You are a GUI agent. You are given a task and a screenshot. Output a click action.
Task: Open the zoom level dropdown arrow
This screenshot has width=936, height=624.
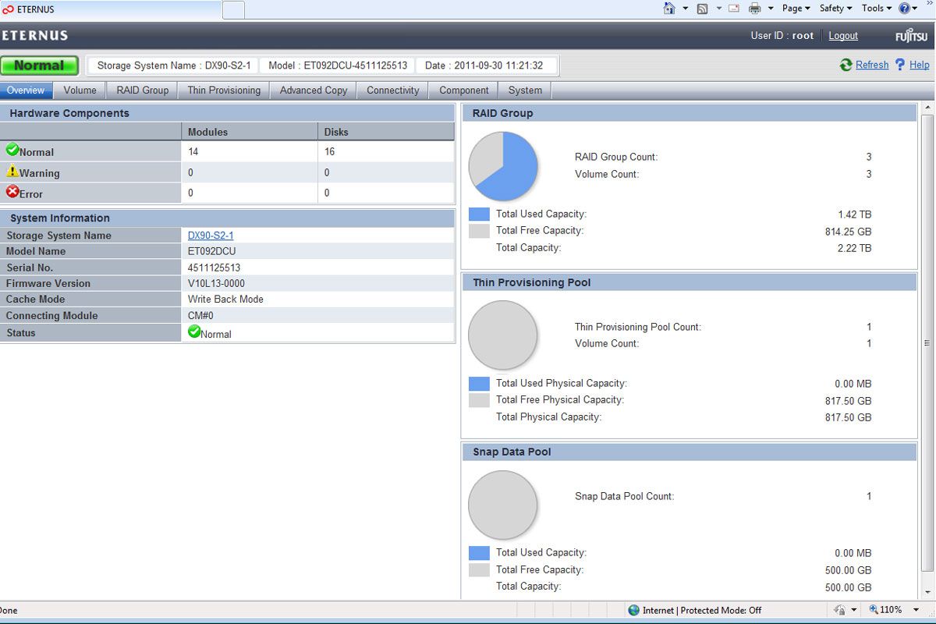click(x=916, y=610)
